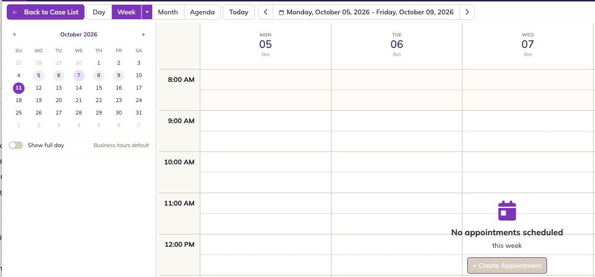Open the Agenda view
This screenshot has height=277, width=595.
pyautogui.click(x=202, y=12)
